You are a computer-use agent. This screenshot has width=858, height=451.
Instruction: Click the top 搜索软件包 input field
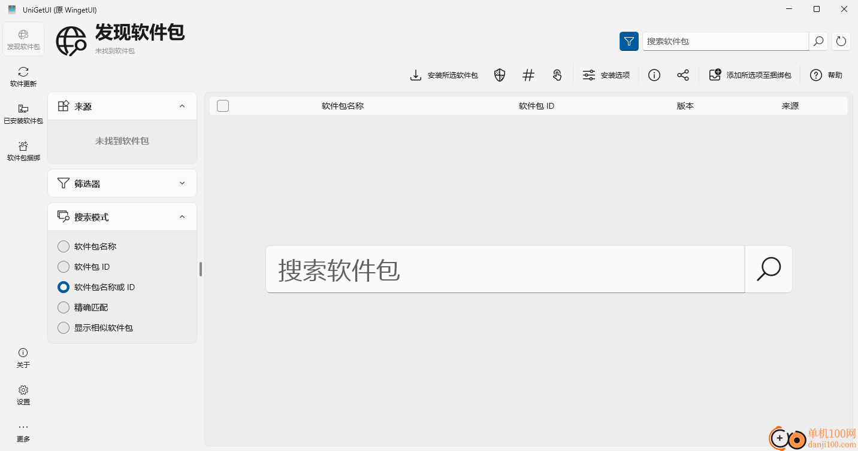pos(726,41)
